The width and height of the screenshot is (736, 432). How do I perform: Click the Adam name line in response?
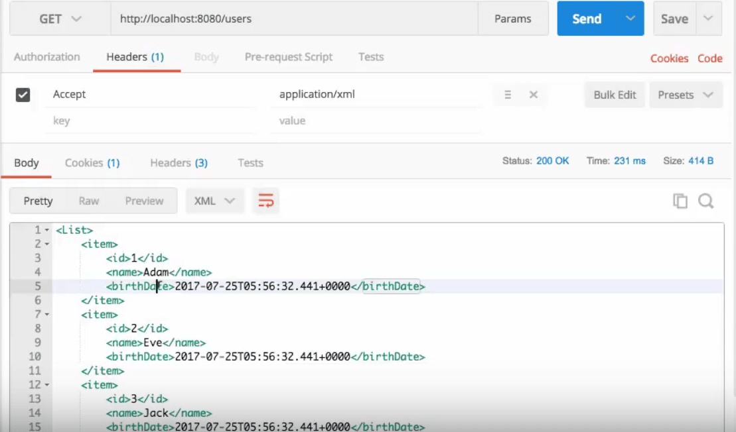tap(159, 272)
